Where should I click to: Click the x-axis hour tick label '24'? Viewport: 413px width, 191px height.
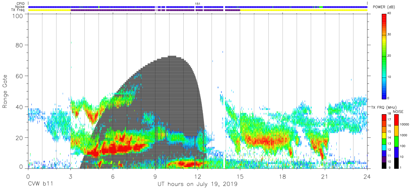click(367, 176)
